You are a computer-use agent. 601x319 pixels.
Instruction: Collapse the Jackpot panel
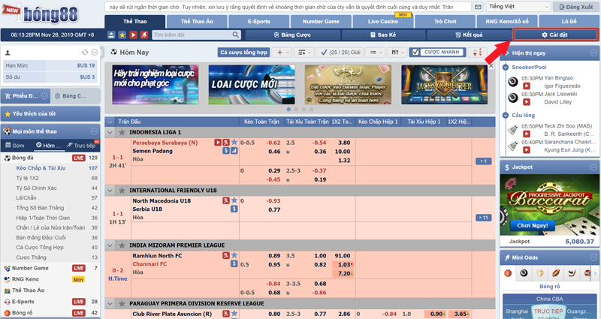click(x=593, y=167)
